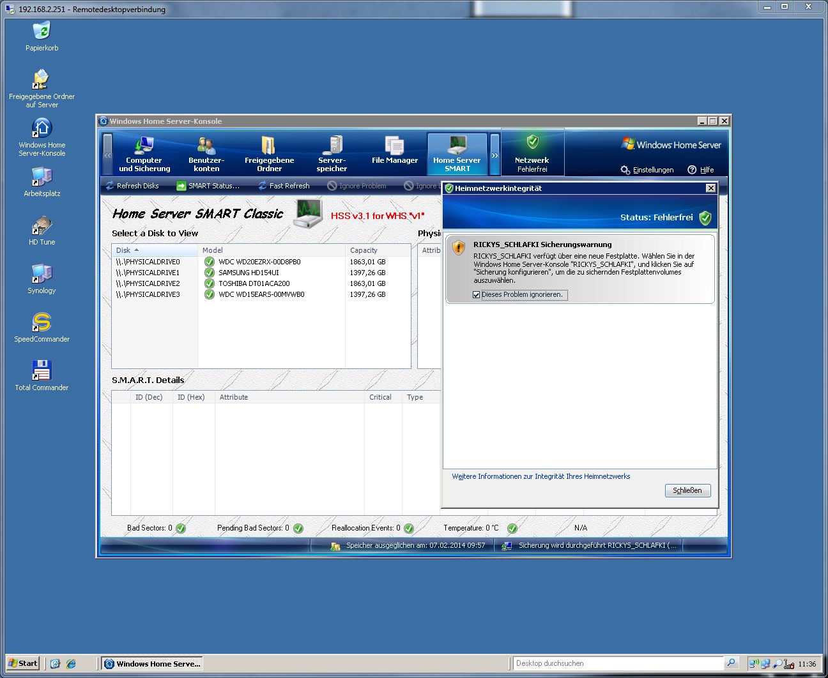This screenshot has height=678, width=828.
Task: Click the Schließen button
Action: click(687, 490)
